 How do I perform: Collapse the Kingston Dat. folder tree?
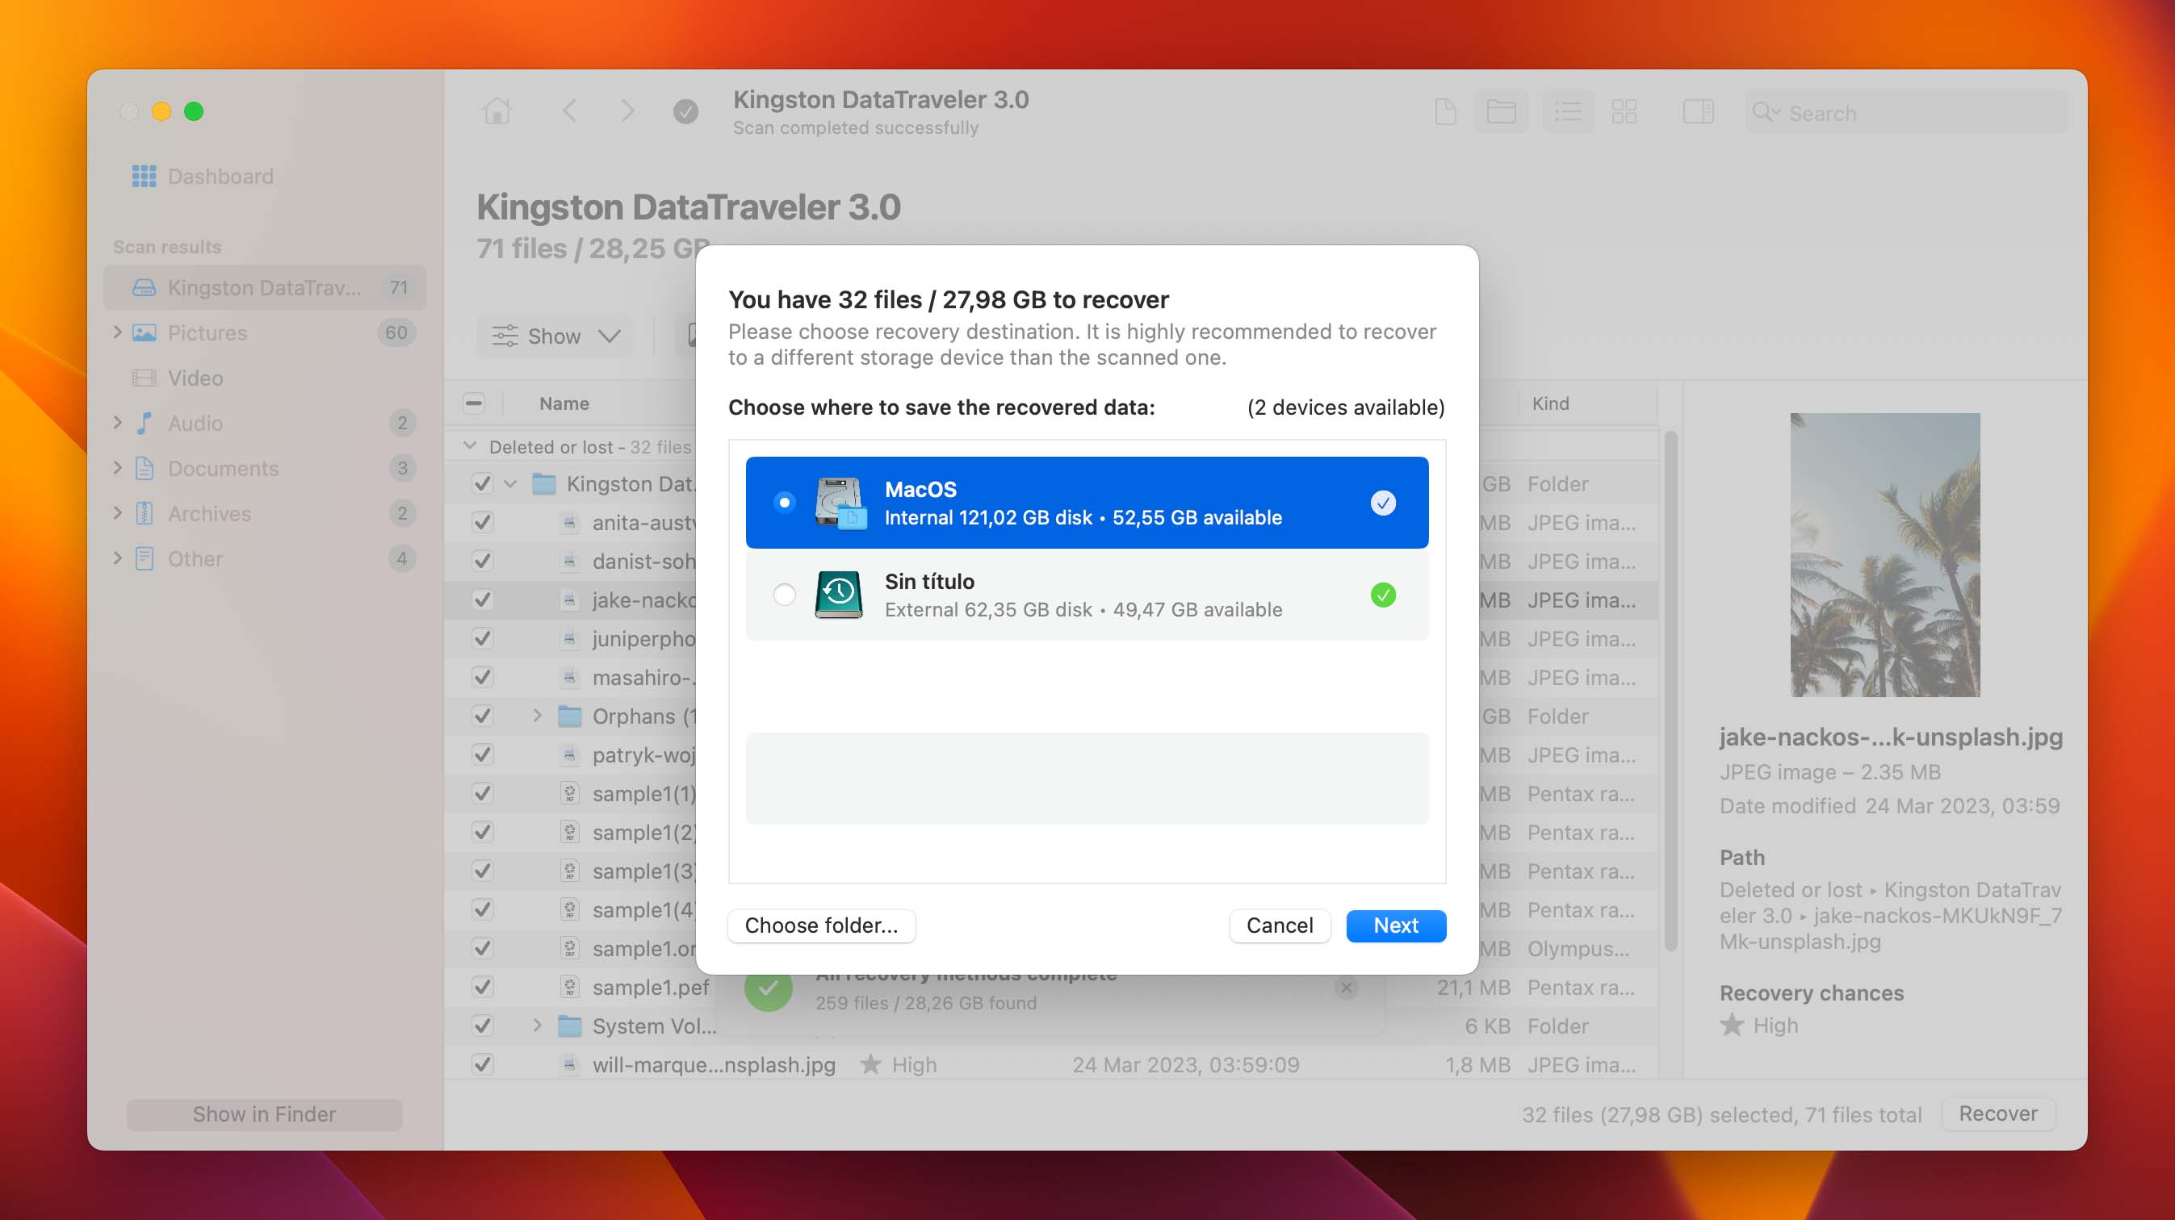pyautogui.click(x=510, y=484)
